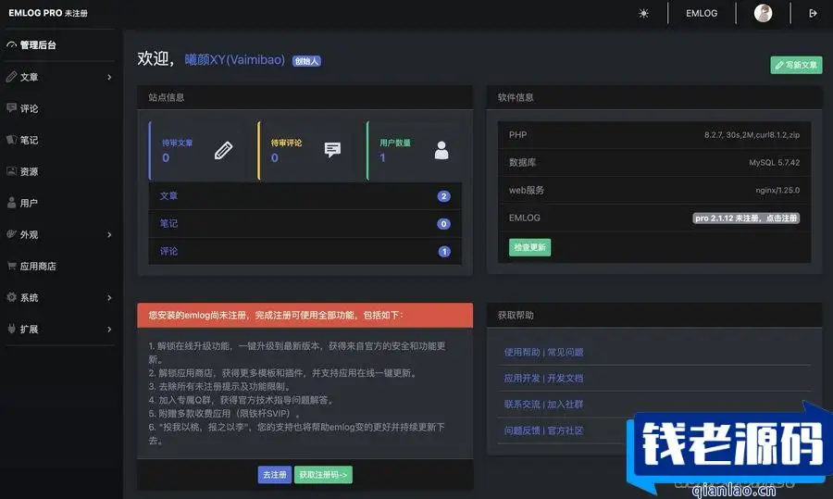
Task: Click the shopping cart icon beside 应用商店
Action: pyautogui.click(x=11, y=265)
